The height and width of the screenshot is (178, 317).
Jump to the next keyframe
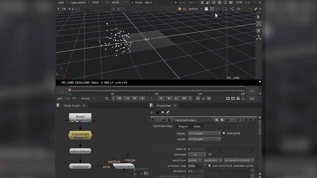coord(176,98)
